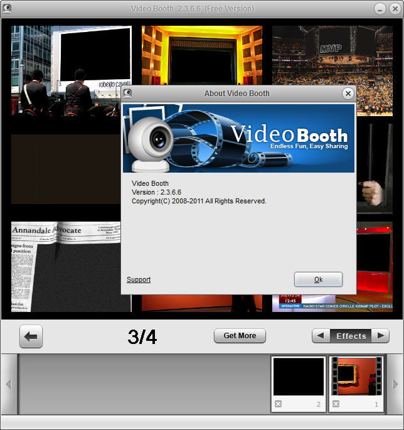Choose the MVP arena scoreboard effect

pyautogui.click(x=332, y=55)
